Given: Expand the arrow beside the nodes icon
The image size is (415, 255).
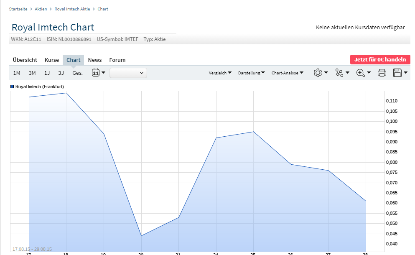Looking at the screenshot, I should click(x=348, y=73).
